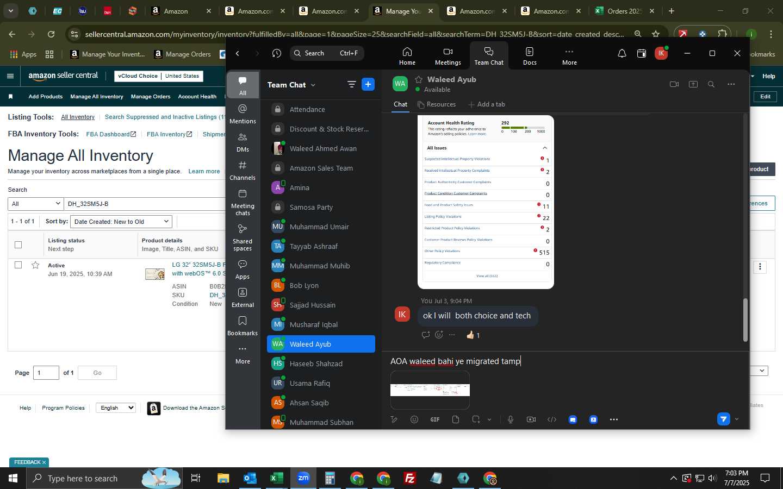Go back in Zoom navigation

238,53
